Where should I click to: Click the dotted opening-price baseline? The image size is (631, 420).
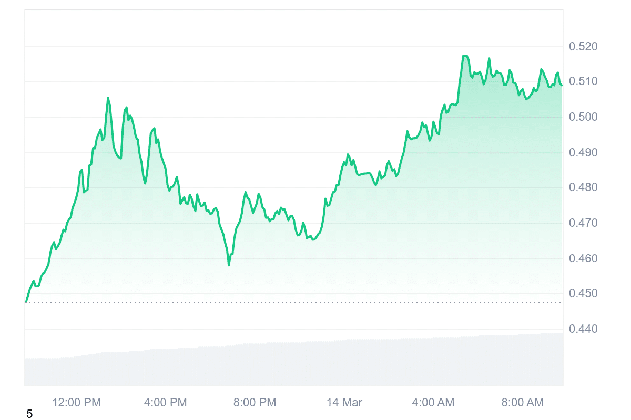point(294,303)
